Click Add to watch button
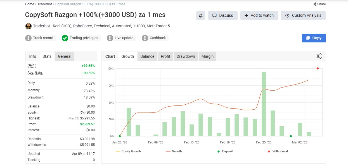Image resolution: width=348 pixels, height=168 pixels. (259, 16)
